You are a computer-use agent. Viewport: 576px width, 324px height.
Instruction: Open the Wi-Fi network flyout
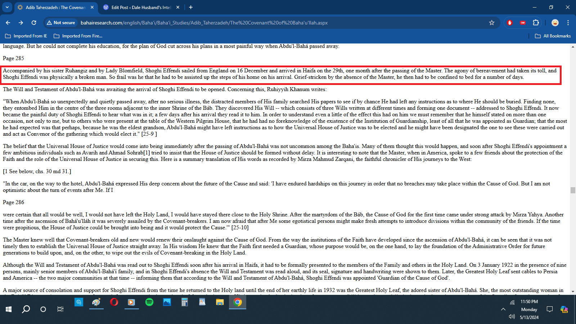coord(512,302)
